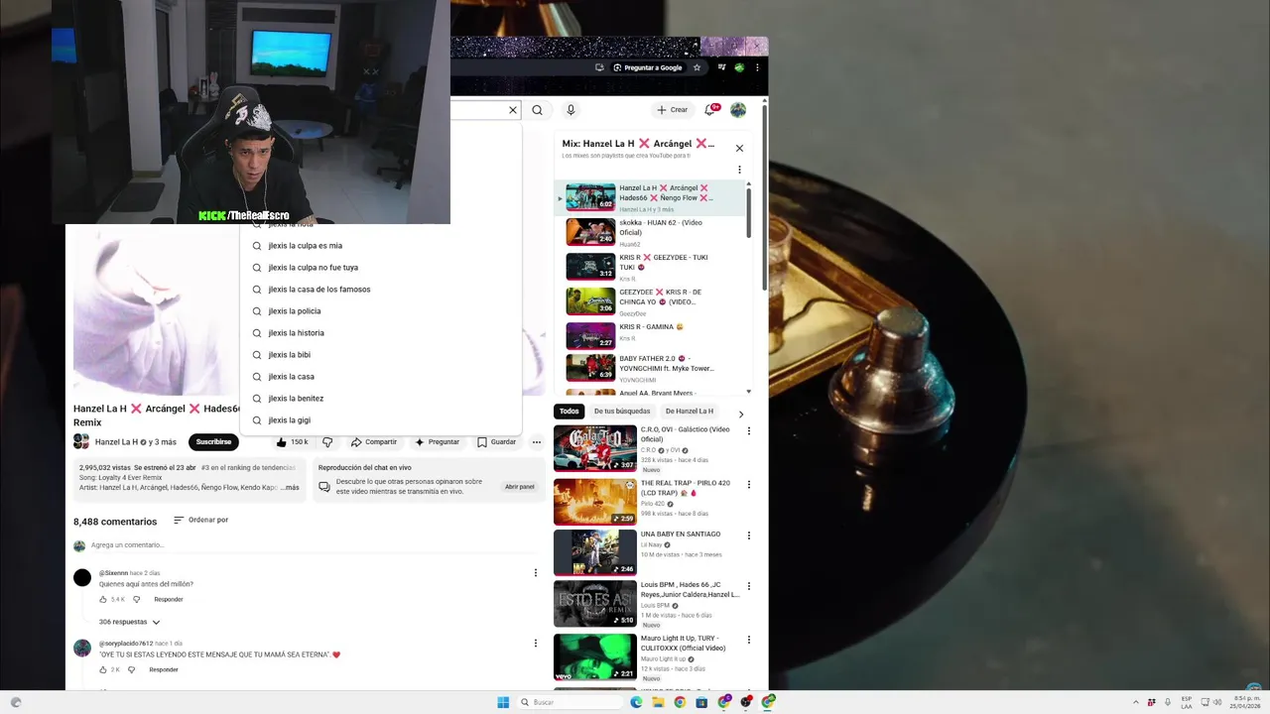Choose suggestion jlexis la policia
1270x714 pixels.
tap(381, 311)
